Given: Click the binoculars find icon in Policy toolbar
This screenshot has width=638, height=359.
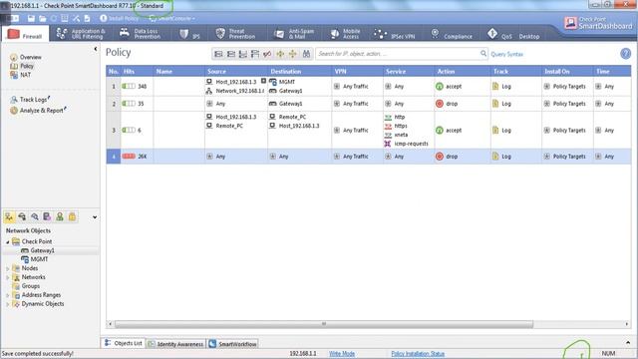Looking at the screenshot, I should (x=306, y=54).
